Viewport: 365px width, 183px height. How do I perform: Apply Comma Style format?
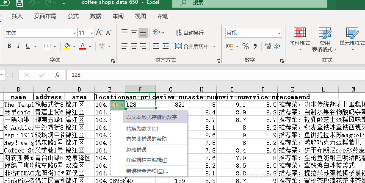255,46
